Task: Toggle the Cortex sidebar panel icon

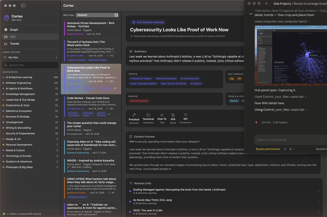Action: (x=23, y=5)
